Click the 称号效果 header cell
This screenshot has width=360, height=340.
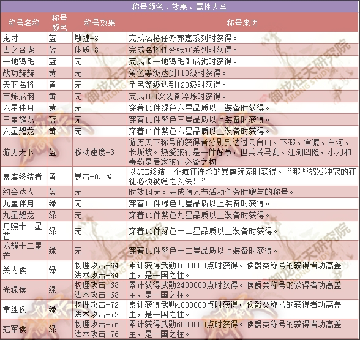[x=100, y=23]
